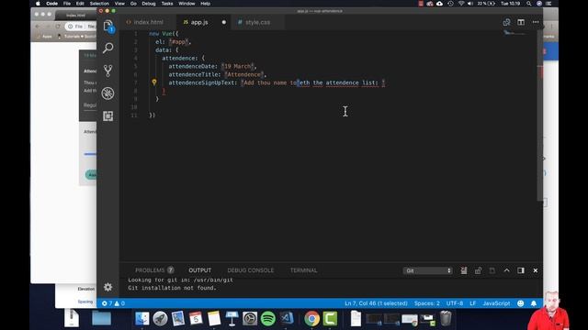Image resolution: width=588 pixels, height=330 pixels.
Task: Open the Tasks menu
Action: [x=167, y=4]
